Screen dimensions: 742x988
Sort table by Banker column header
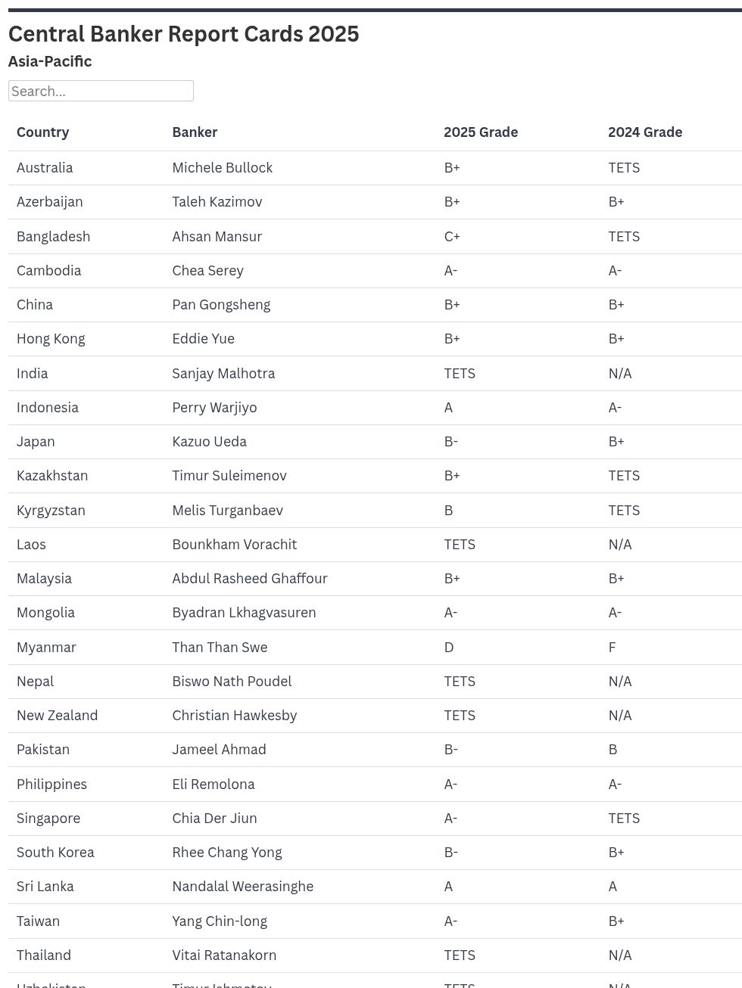pyautogui.click(x=195, y=132)
